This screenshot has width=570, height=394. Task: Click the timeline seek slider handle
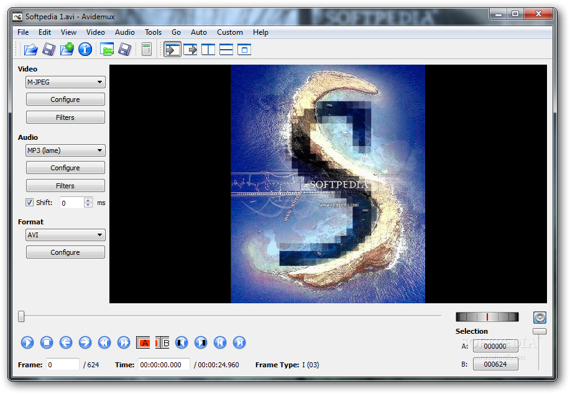click(x=22, y=316)
